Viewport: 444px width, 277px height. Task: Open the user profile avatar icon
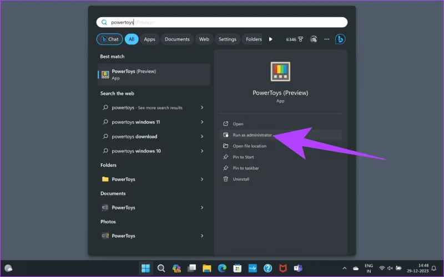click(x=314, y=39)
